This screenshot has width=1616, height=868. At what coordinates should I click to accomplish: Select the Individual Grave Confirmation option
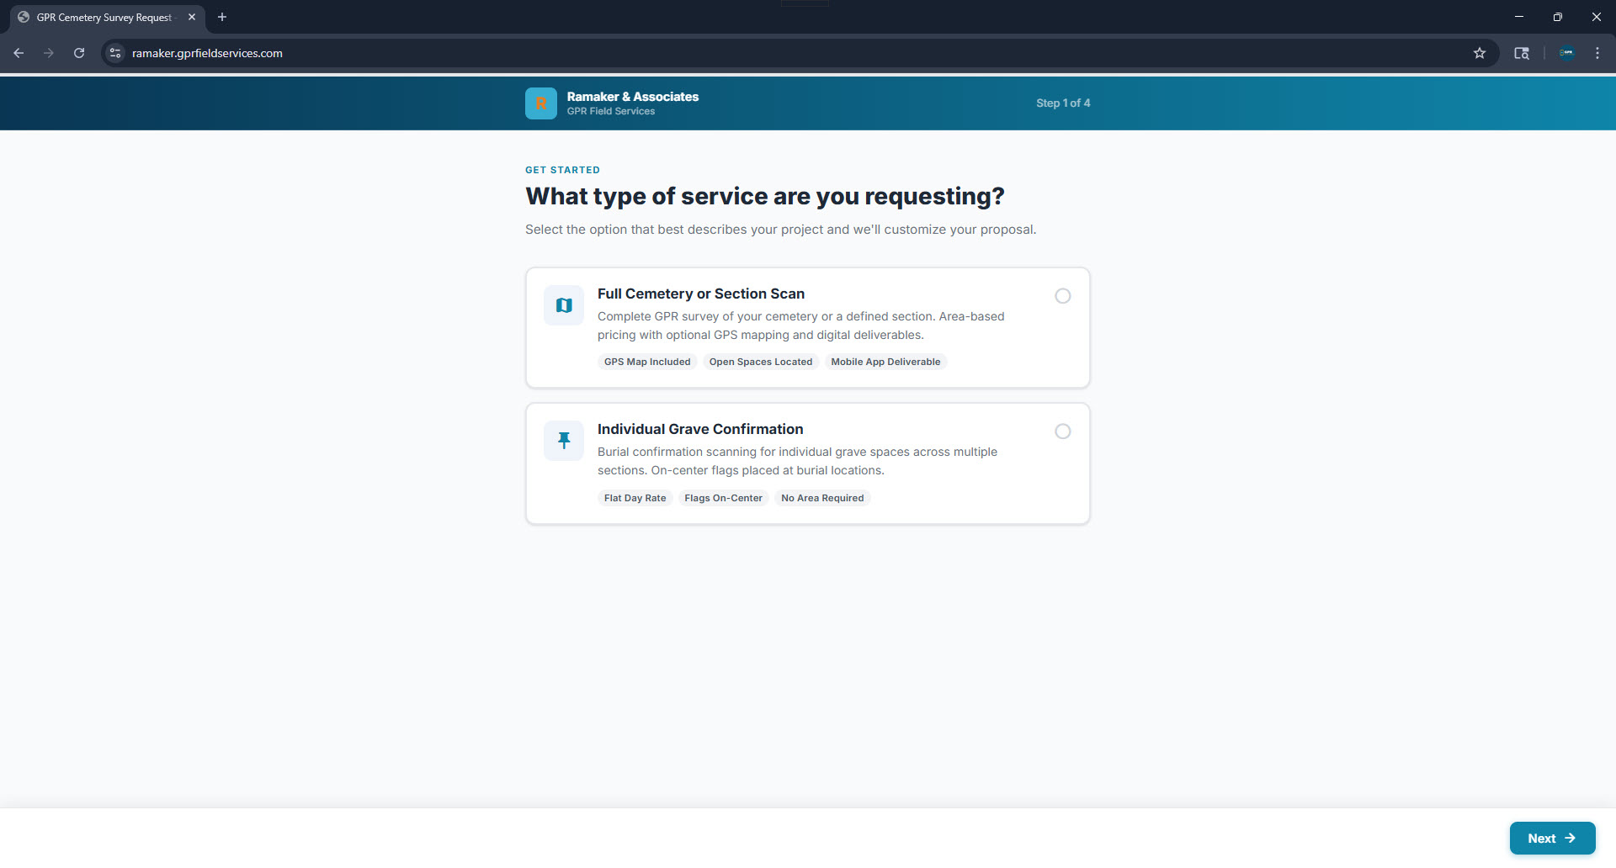pos(1062,431)
